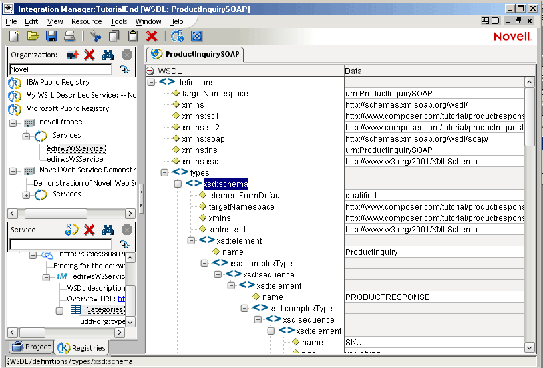Open the Edit menu
Viewport: 543px width, 368px height.
click(x=31, y=21)
